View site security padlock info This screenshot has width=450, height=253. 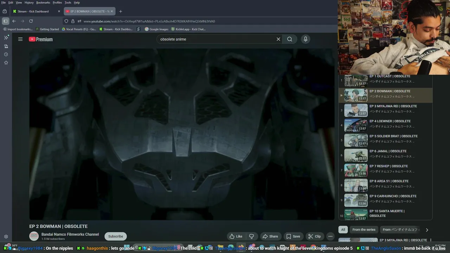coord(73,21)
